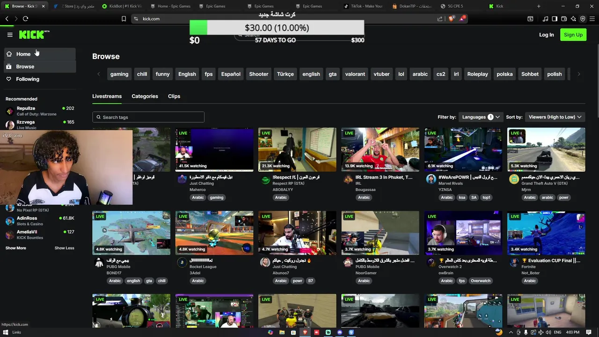Filter by the Roleplay tag

click(x=477, y=74)
